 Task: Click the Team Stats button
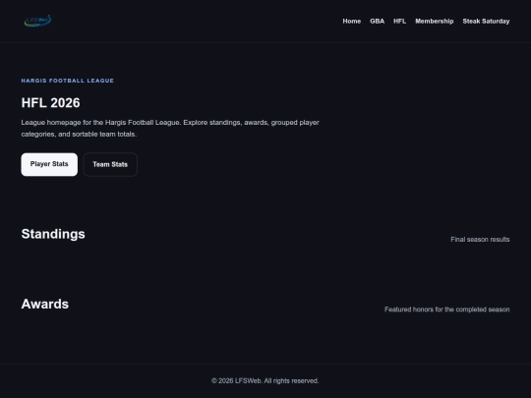(110, 164)
